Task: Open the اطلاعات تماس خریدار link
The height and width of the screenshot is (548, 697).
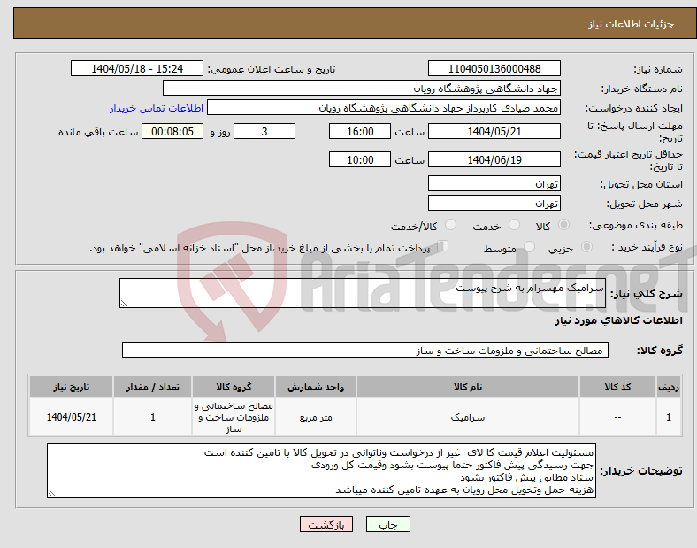Action: [x=157, y=108]
